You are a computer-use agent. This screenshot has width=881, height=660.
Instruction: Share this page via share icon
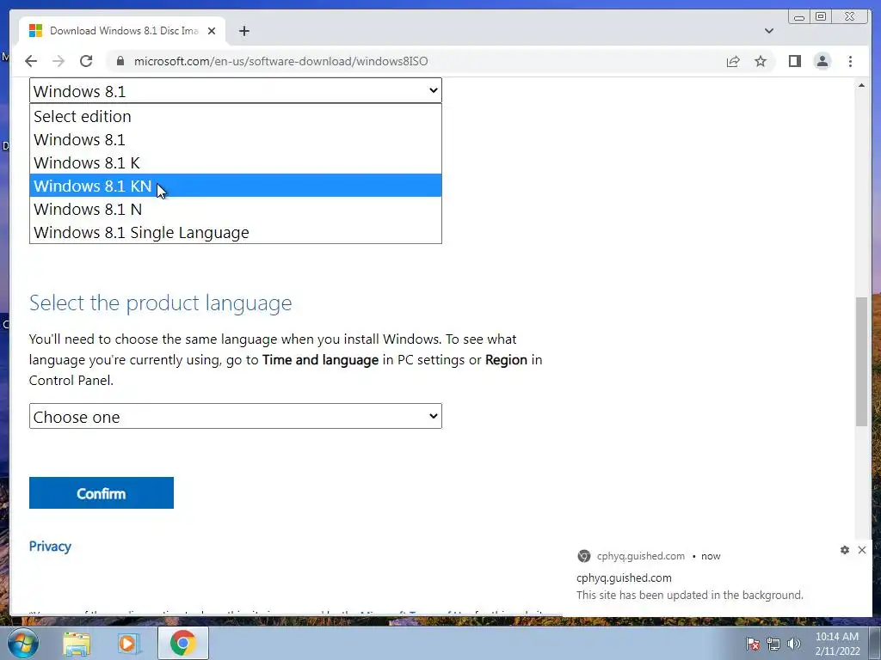733,61
